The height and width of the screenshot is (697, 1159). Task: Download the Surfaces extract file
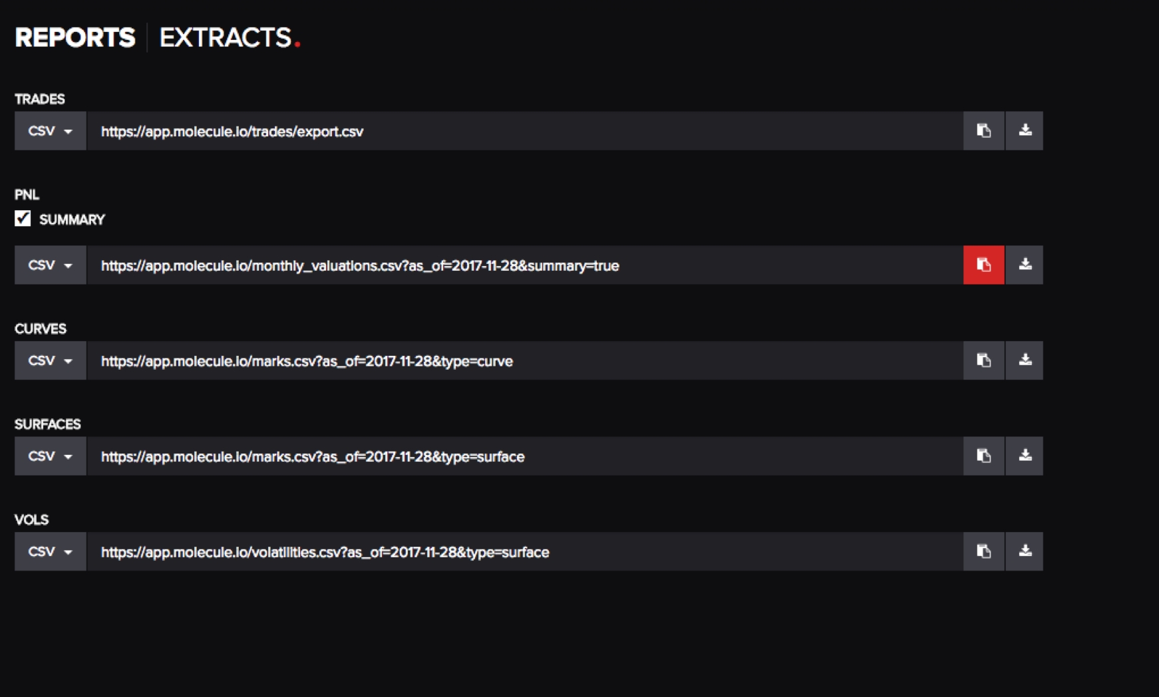point(1025,456)
